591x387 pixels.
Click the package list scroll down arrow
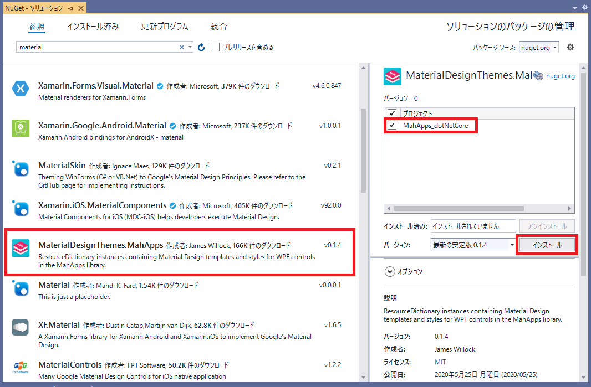pos(363,377)
